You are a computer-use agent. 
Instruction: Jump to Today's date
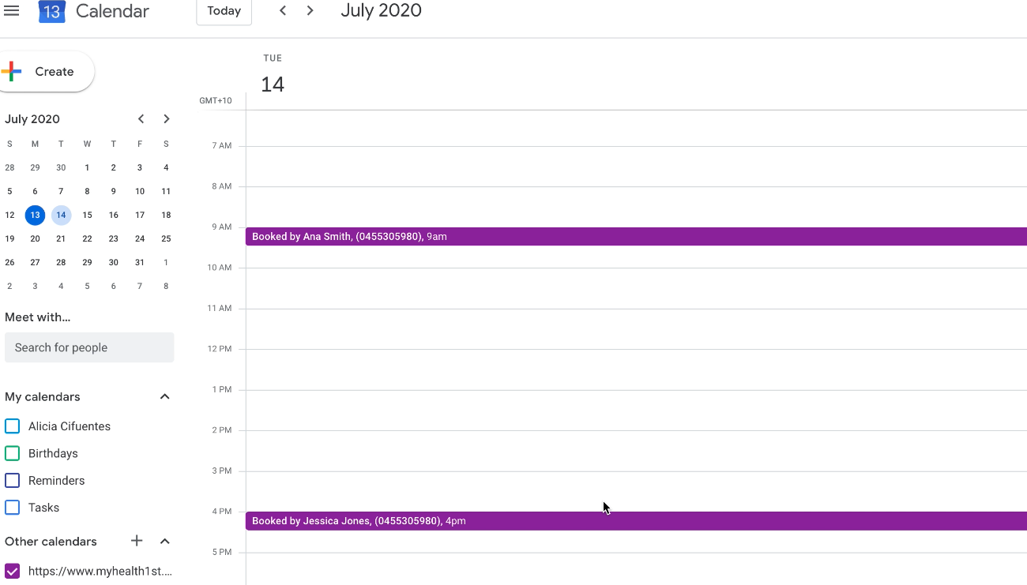[x=224, y=11]
